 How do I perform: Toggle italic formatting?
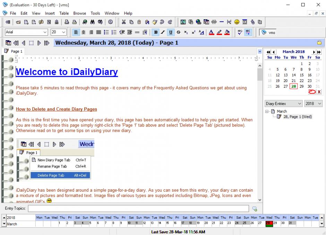(163, 32)
